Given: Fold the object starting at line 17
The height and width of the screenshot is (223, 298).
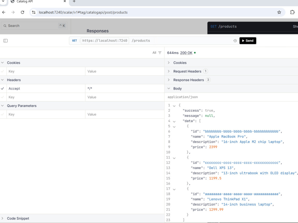Looking at the screenshot, I should click(x=174, y=189).
